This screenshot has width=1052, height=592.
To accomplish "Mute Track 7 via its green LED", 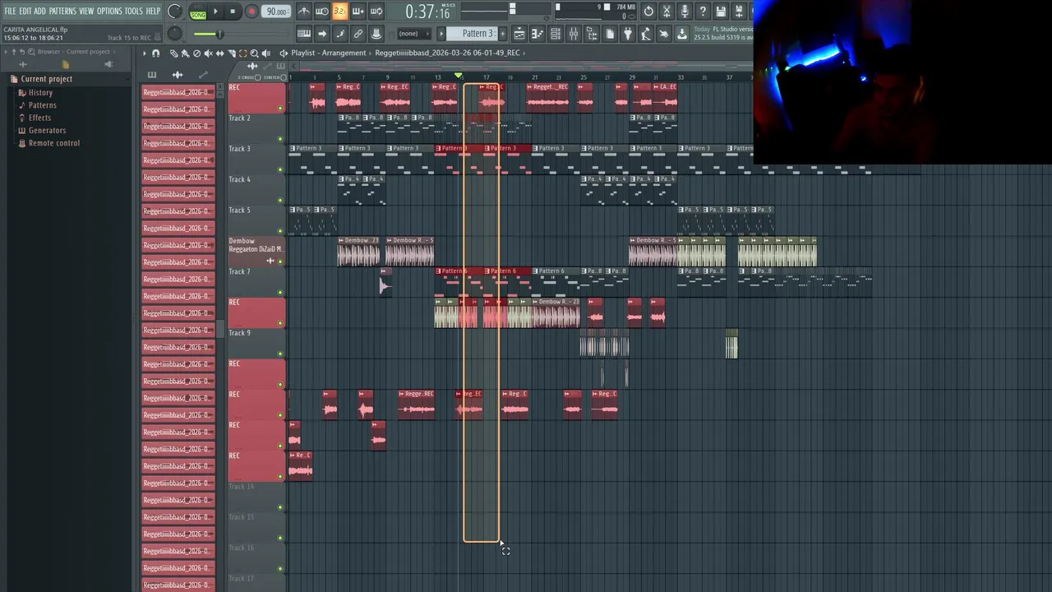I will (280, 292).
